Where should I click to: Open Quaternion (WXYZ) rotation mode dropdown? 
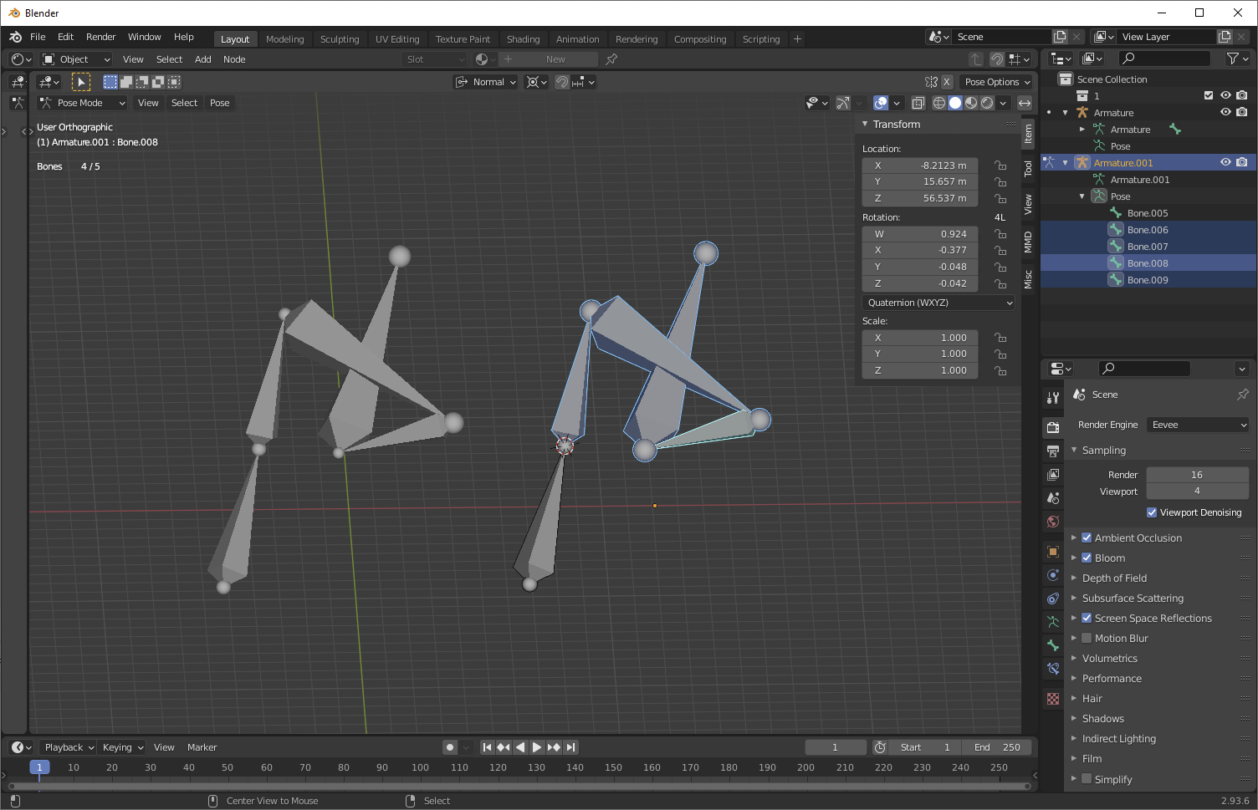938,303
